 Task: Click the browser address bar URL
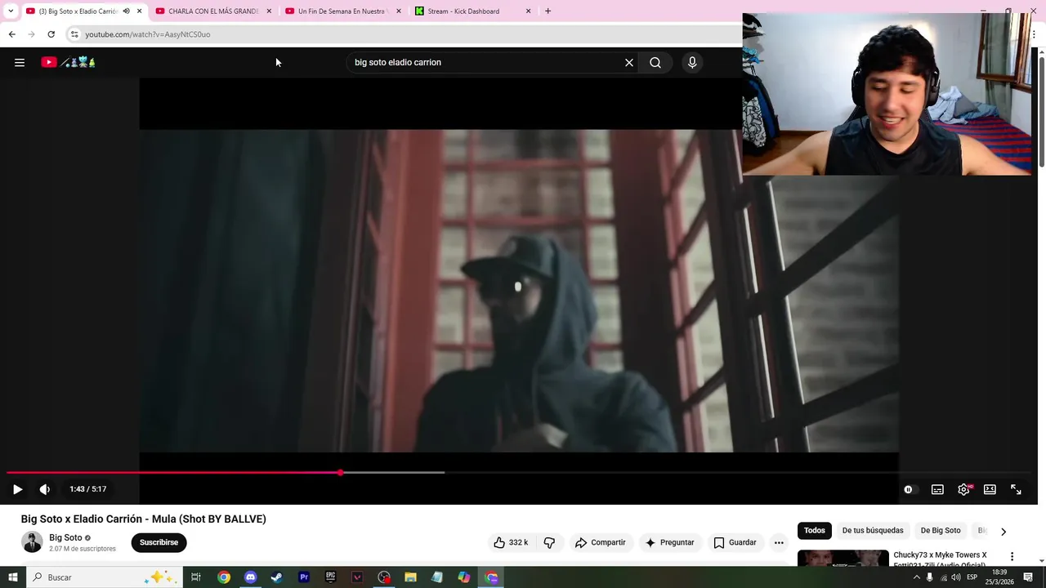(148, 34)
